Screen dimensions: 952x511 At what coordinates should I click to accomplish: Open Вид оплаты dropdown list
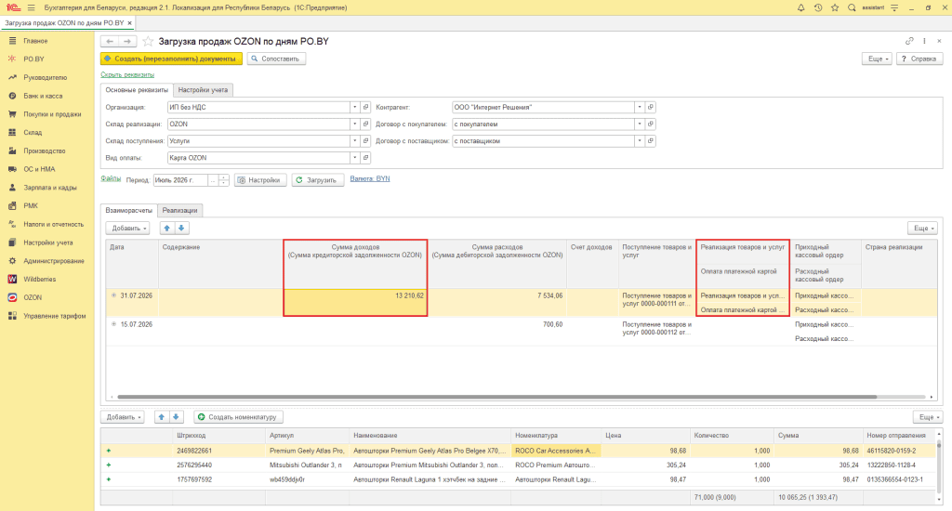pos(354,158)
